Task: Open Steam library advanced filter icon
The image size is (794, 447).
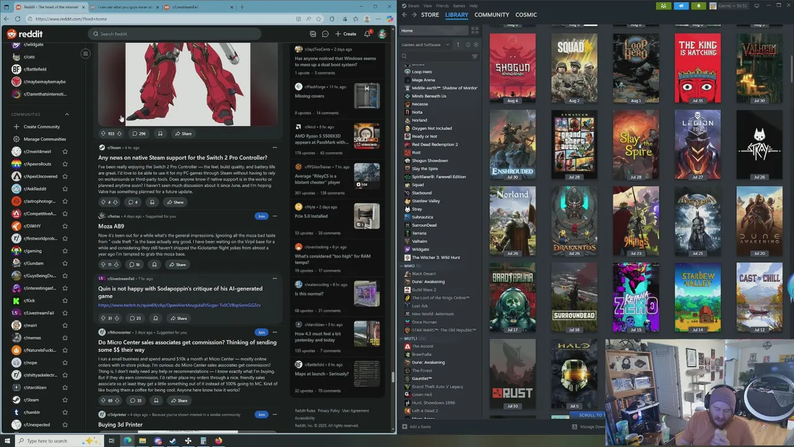Action: pyautogui.click(x=475, y=56)
